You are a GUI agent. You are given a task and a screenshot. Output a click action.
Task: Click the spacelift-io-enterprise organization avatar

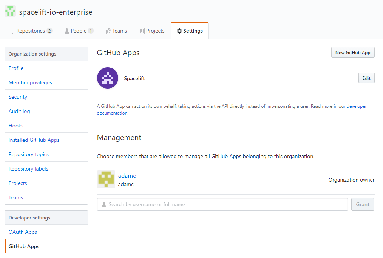[10, 12]
